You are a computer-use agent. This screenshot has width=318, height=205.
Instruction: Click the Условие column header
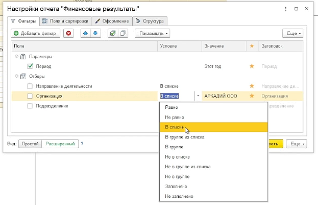[180, 46]
